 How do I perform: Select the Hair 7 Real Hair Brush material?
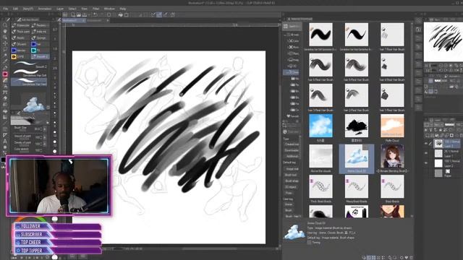(392, 35)
